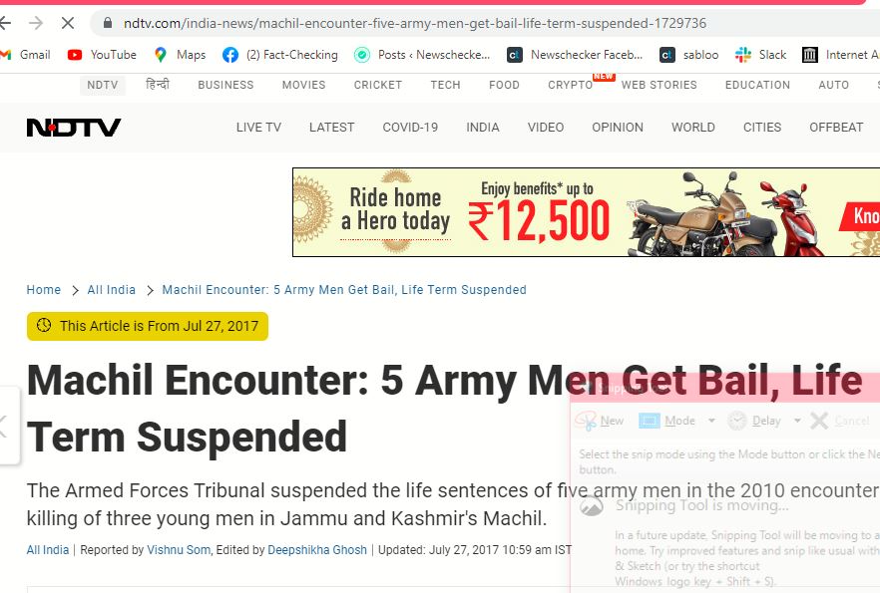880x593 pixels.
Task: Click the Vishnu Som author link
Action: 179,550
